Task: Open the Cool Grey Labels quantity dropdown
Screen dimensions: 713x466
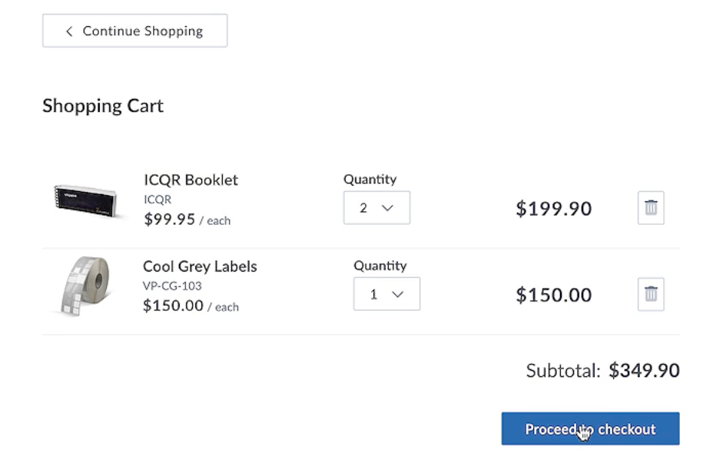Action: [386, 294]
